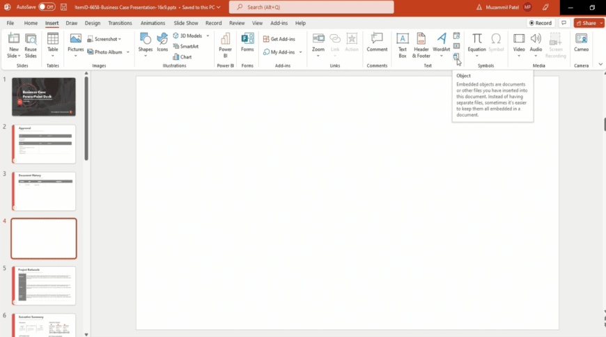Expand the Screenshot dropdown
The width and height of the screenshot is (606, 337).
[120, 39]
